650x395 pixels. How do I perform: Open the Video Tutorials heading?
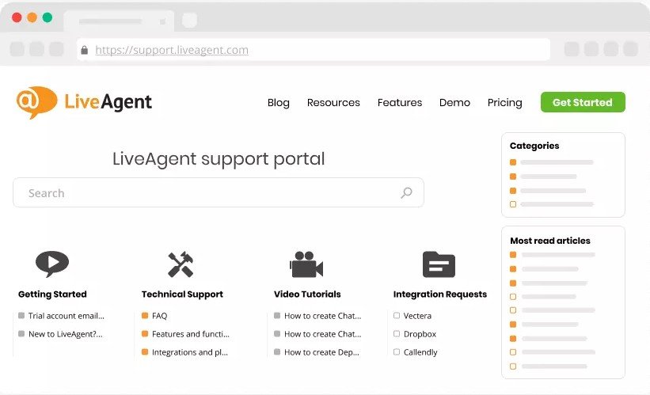pyautogui.click(x=307, y=294)
